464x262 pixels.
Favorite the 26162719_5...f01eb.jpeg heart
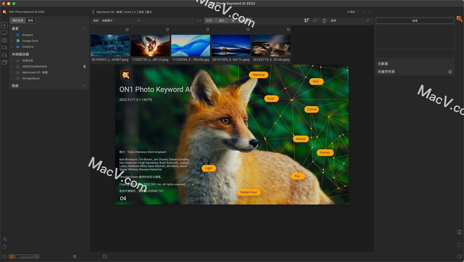click(288, 30)
